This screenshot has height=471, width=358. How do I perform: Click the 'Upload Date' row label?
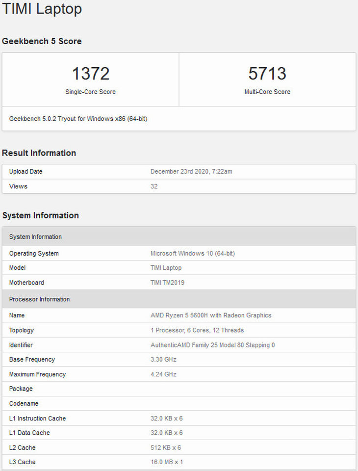point(26,172)
